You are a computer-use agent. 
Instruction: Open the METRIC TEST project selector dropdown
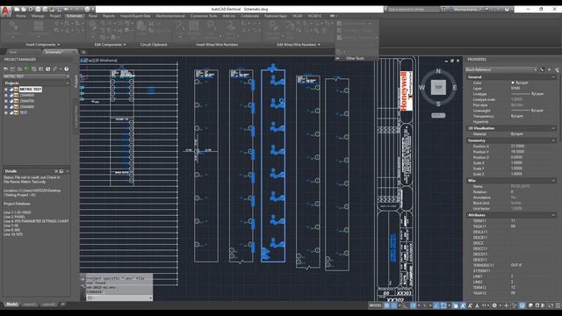click(36, 76)
